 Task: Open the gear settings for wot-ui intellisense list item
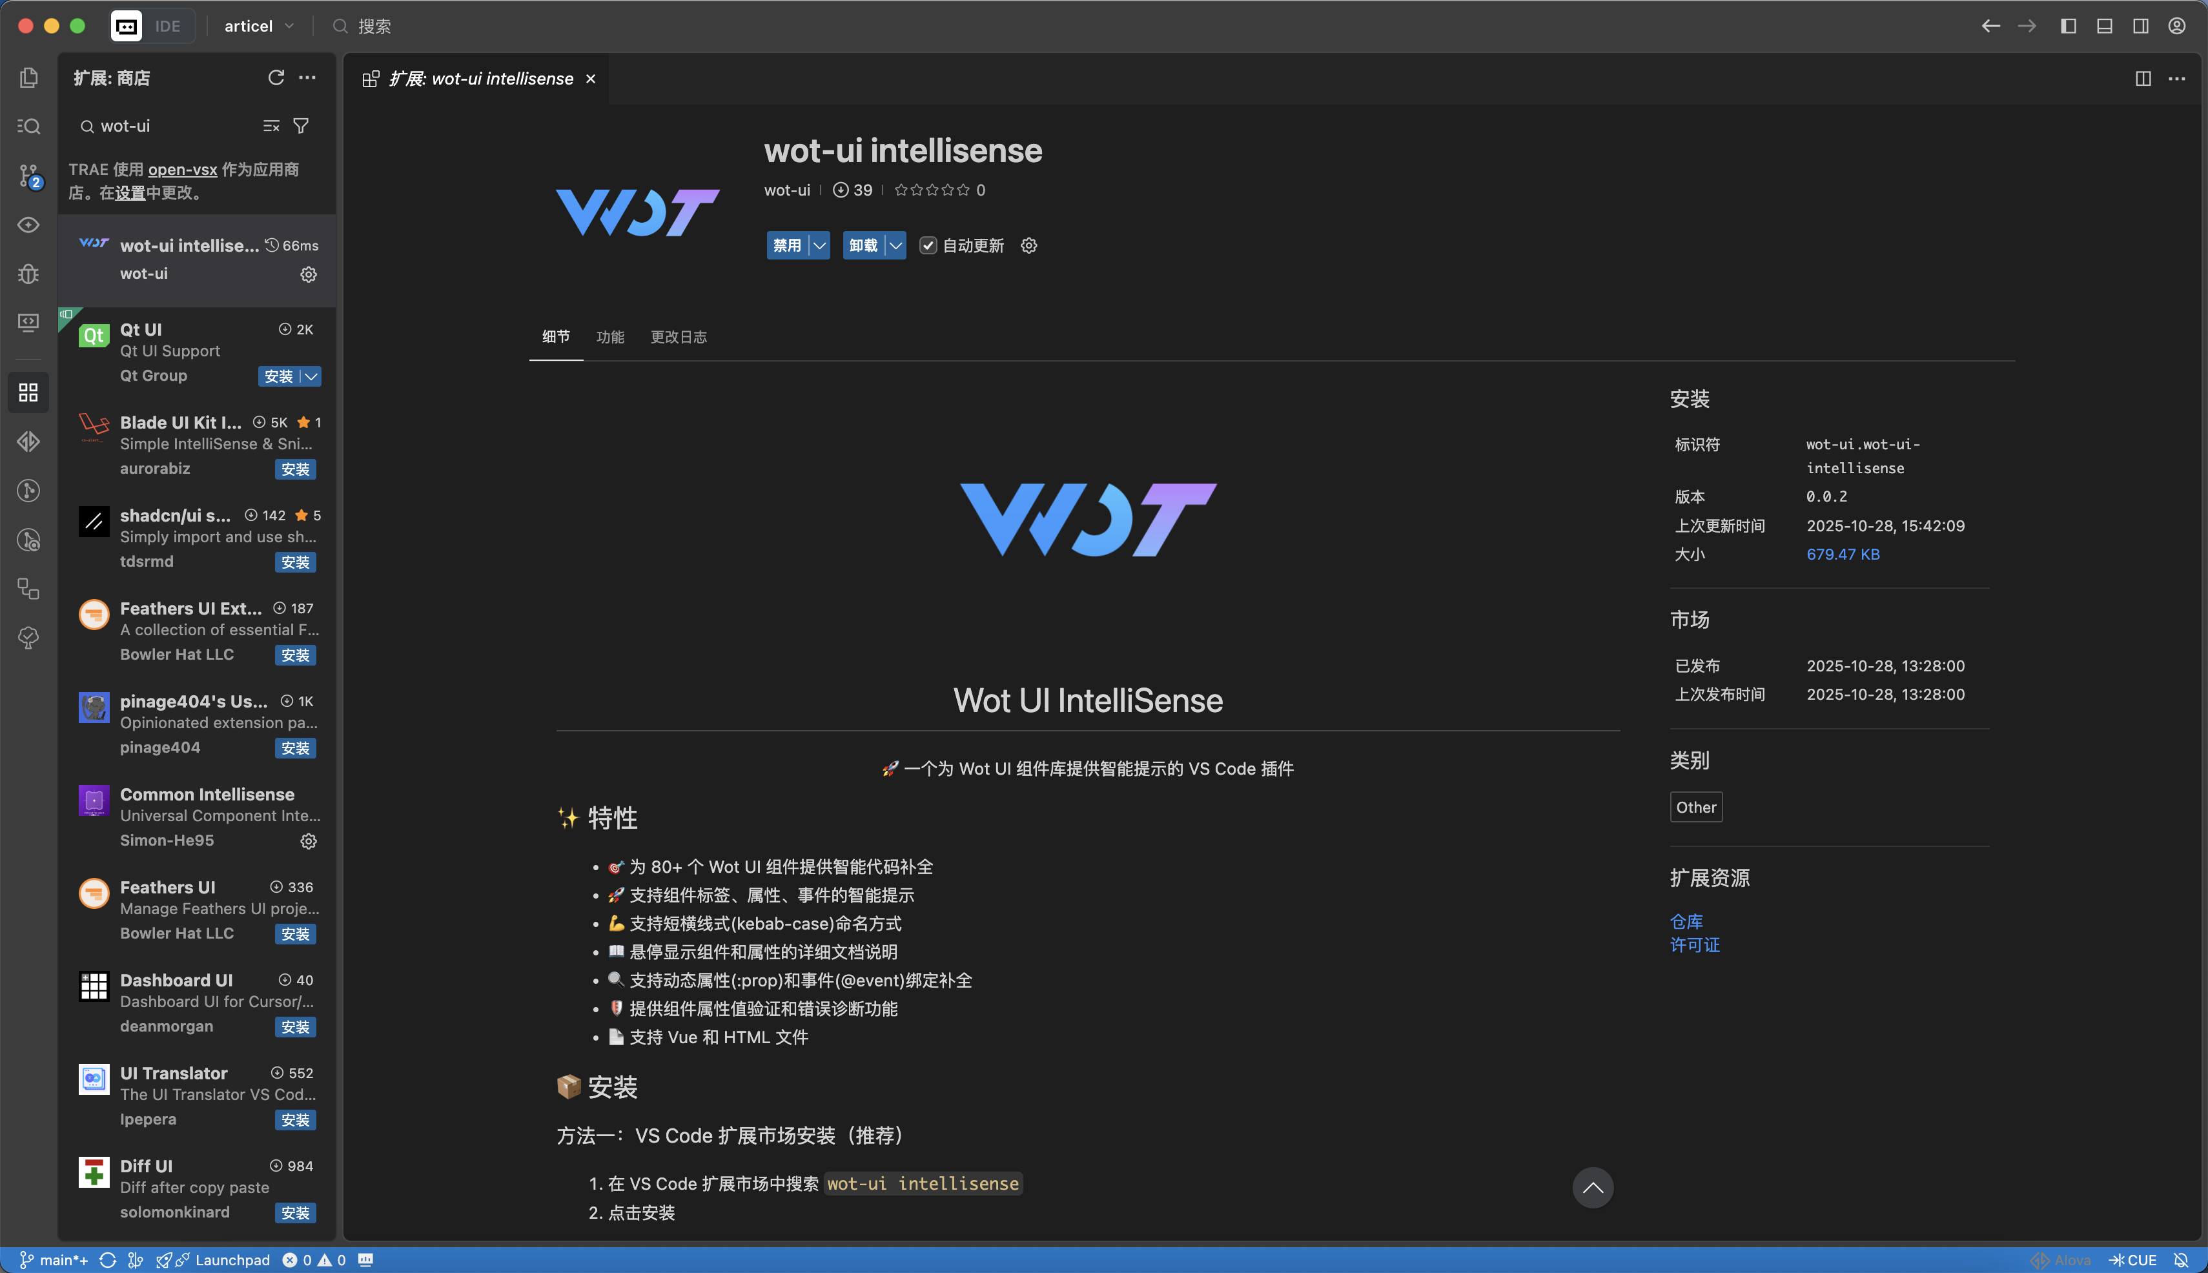point(309,274)
